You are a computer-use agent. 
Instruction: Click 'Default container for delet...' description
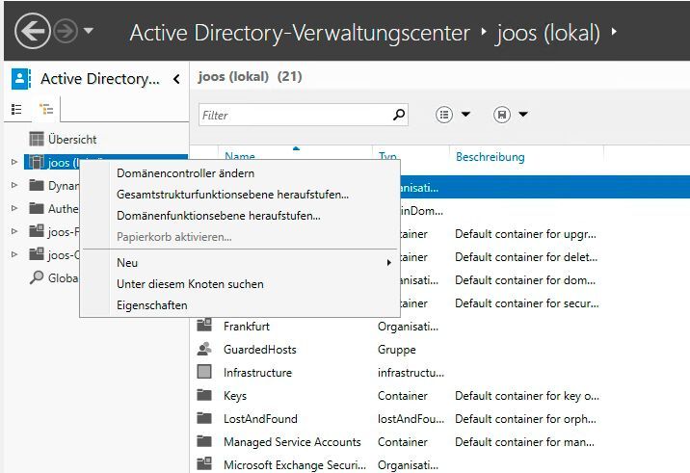[x=526, y=257]
